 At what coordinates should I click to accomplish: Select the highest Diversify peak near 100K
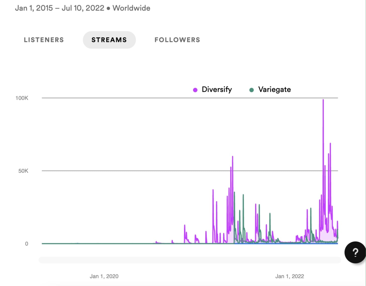pos(323,100)
